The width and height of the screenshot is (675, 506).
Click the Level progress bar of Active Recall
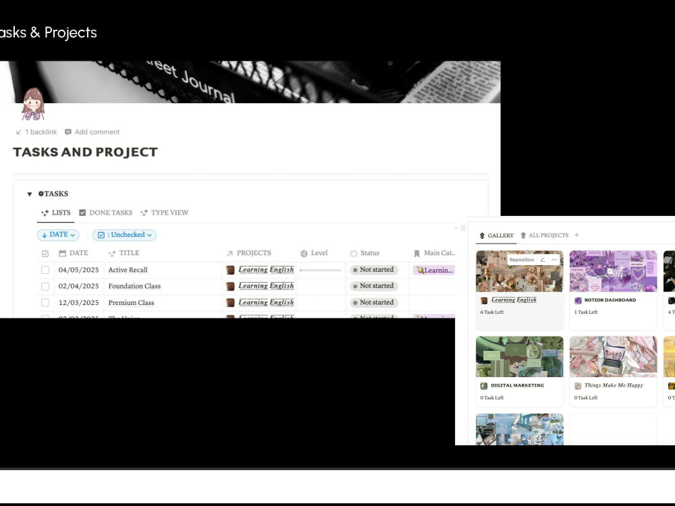point(321,271)
